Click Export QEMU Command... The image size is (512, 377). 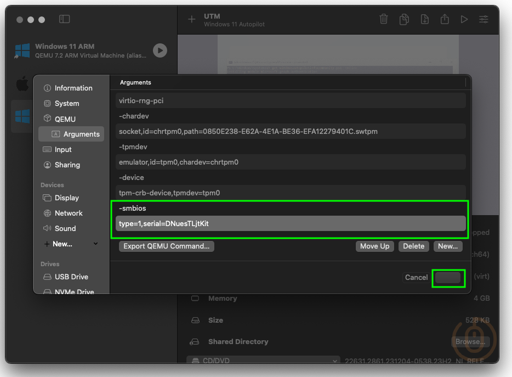(166, 246)
